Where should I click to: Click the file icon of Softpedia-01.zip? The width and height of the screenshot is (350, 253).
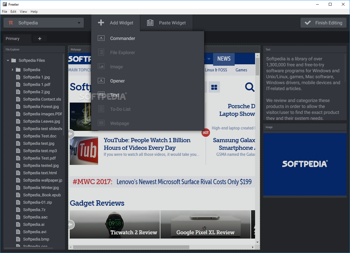click(18, 202)
